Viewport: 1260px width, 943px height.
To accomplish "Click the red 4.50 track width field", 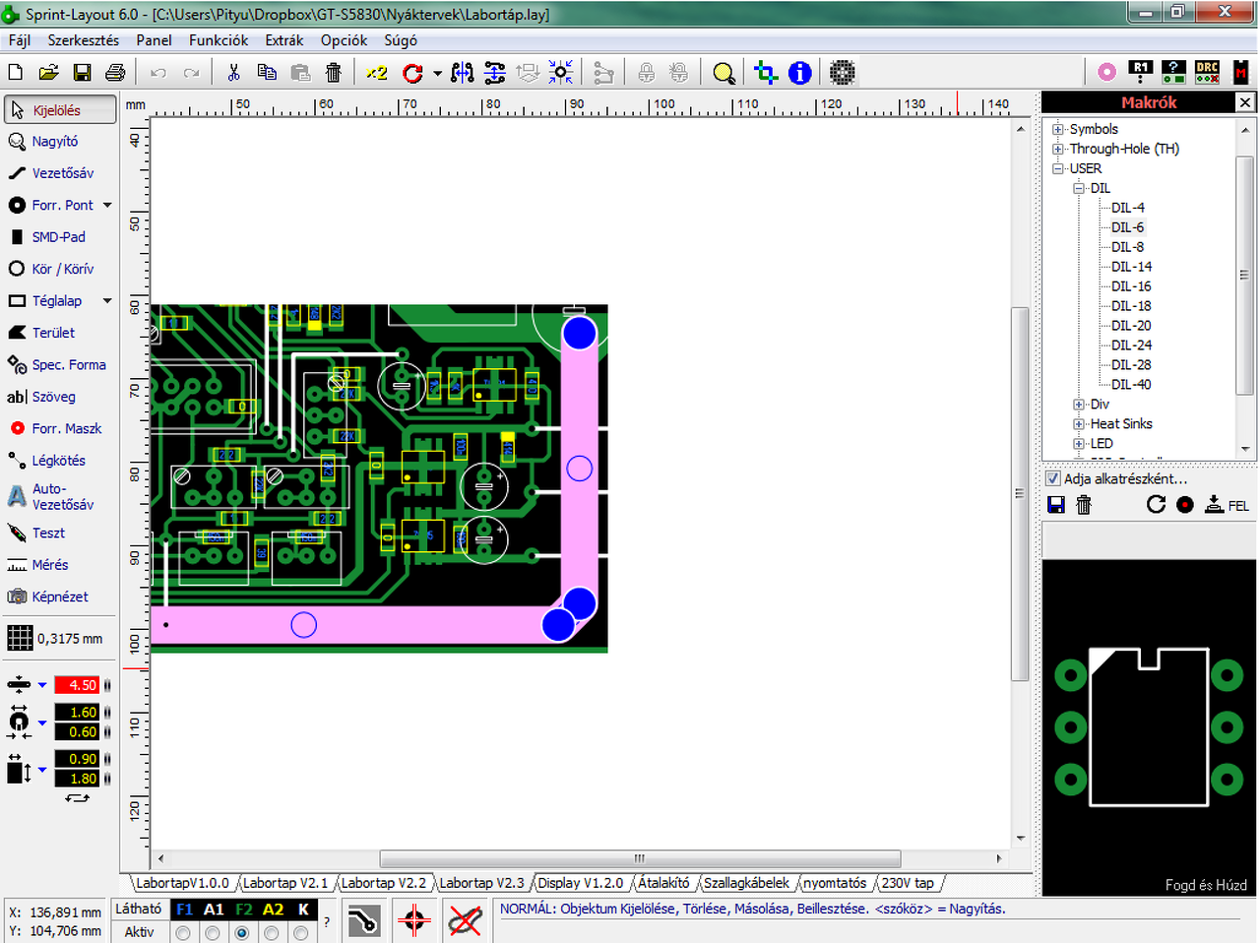I will [77, 685].
